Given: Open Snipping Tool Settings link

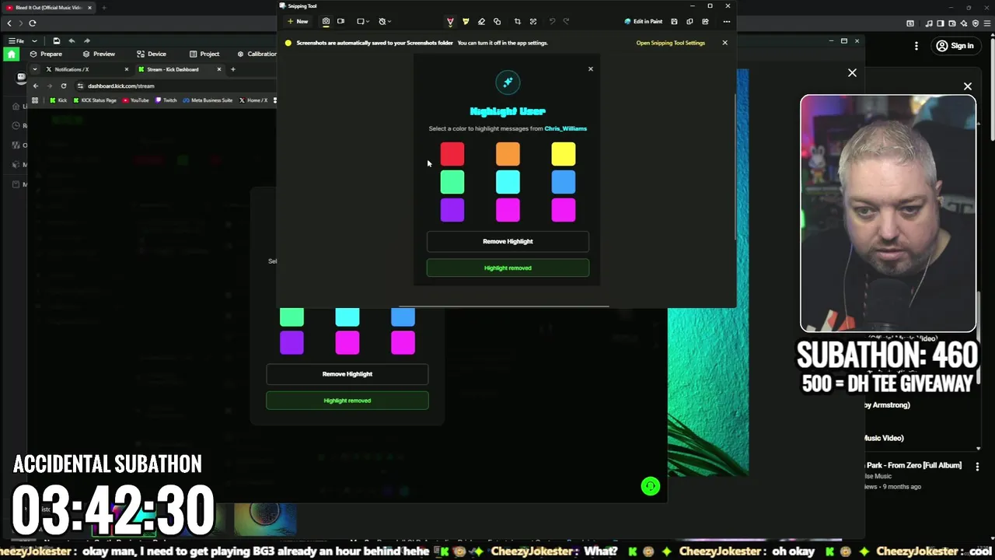Looking at the screenshot, I should (670, 43).
